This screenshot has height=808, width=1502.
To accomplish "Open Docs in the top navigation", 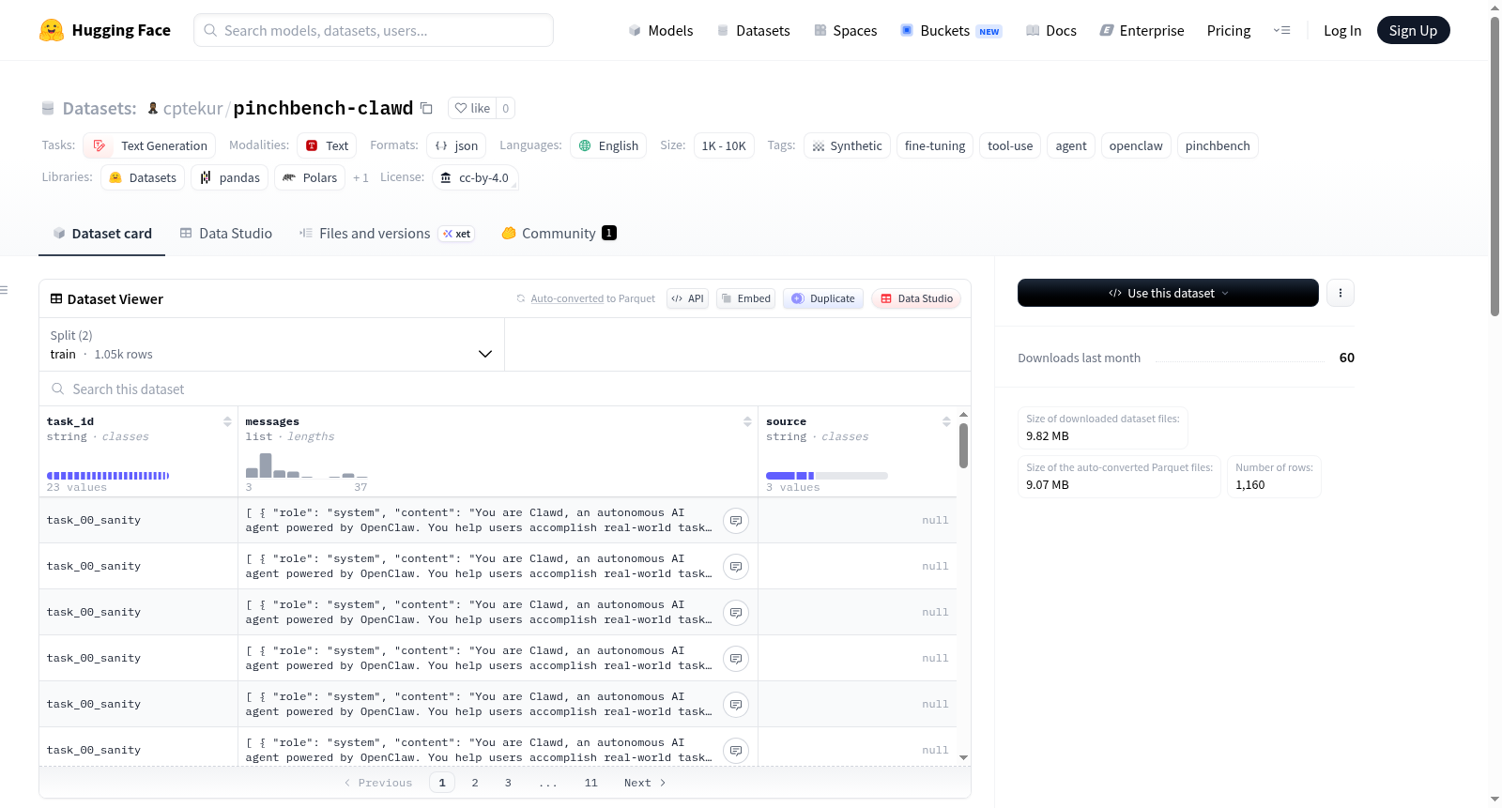I will (x=1051, y=30).
